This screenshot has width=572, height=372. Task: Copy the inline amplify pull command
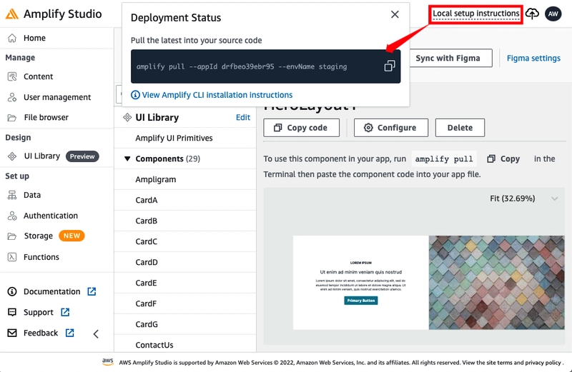pyautogui.click(x=504, y=159)
